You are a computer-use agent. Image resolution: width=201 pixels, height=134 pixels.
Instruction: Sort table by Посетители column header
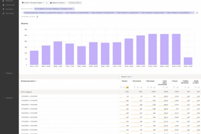point(137,81)
